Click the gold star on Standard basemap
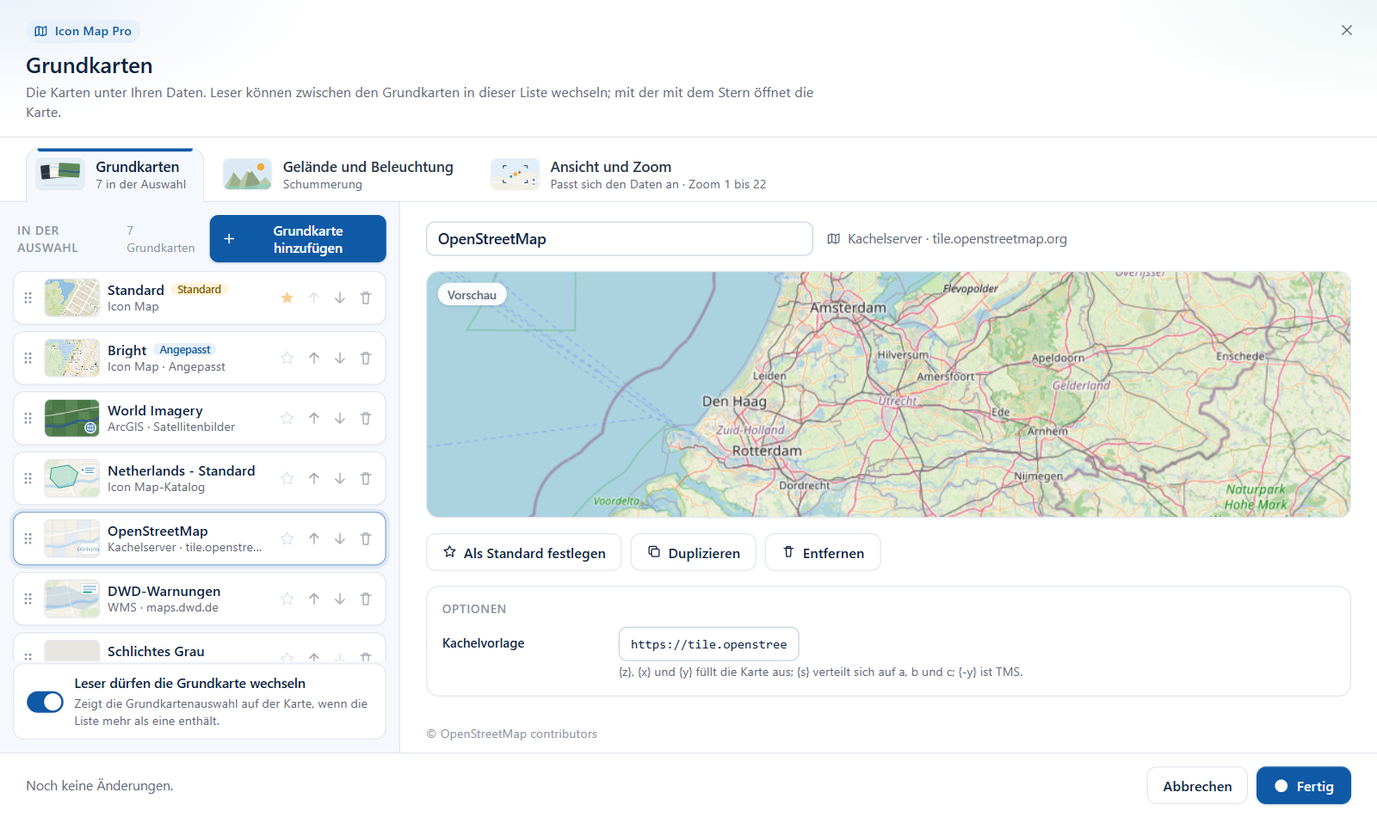 pyautogui.click(x=287, y=298)
